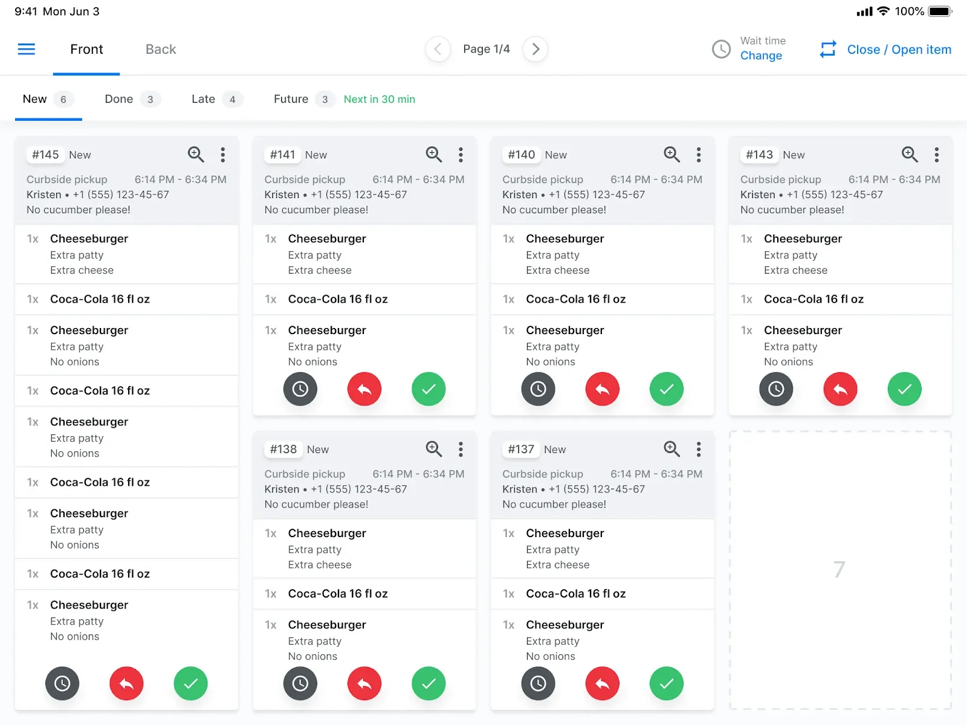
Task: Switch to the Back tab
Action: pos(161,50)
